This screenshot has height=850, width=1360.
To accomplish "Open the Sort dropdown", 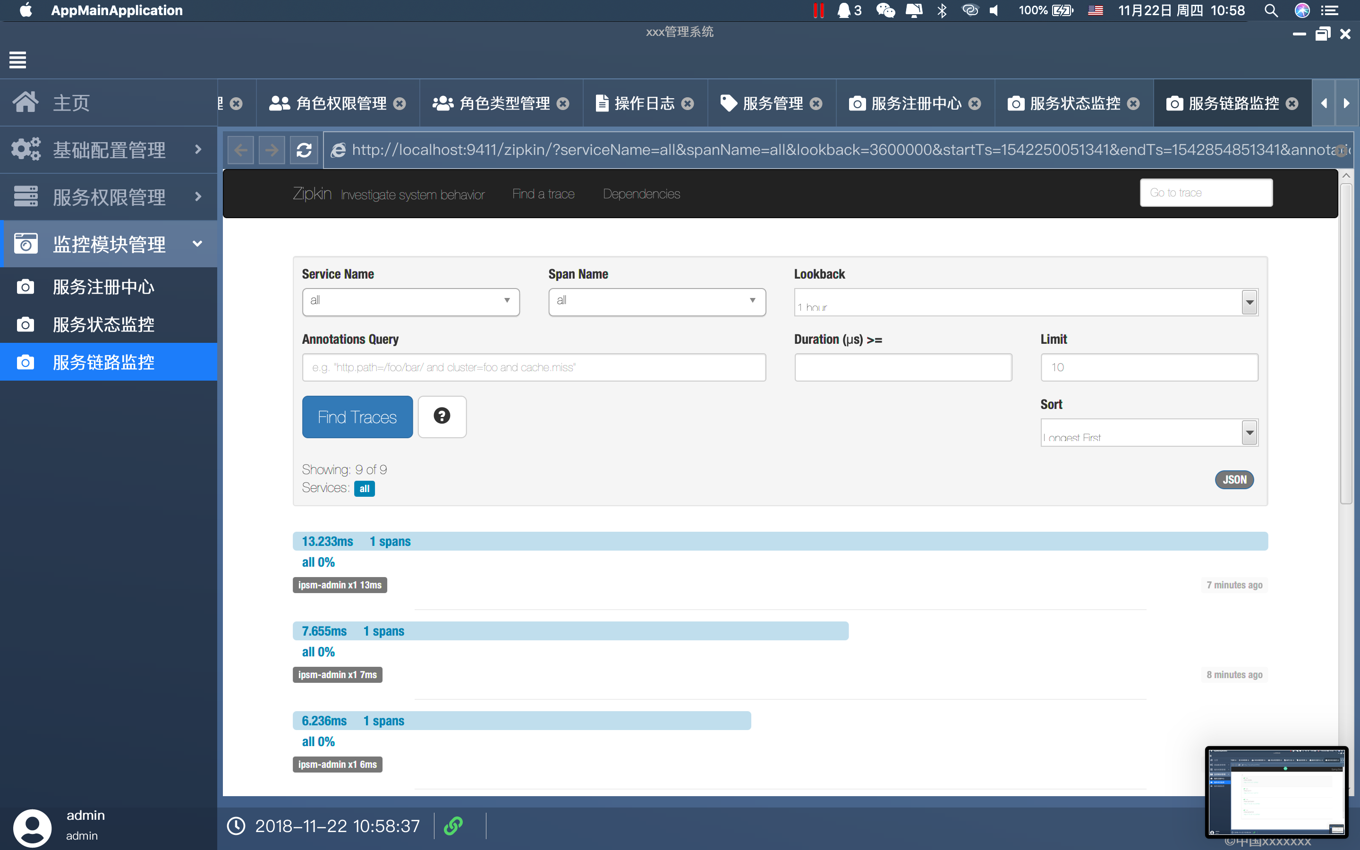I will tap(1149, 432).
